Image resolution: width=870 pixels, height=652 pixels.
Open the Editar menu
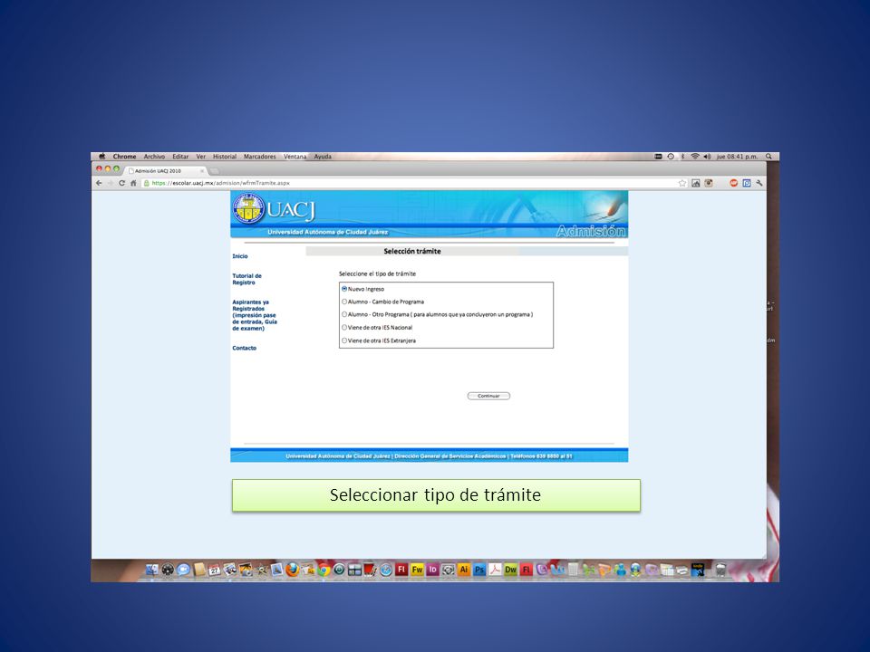click(x=180, y=157)
